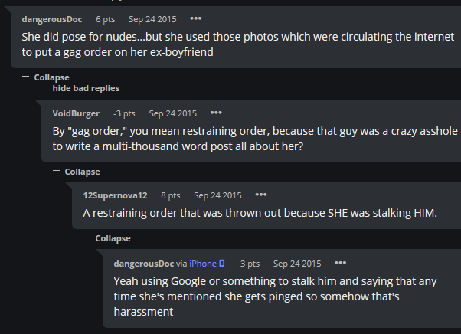Open the 12Supernova12 user profile
The height and width of the screenshot is (334, 461).
[115, 195]
